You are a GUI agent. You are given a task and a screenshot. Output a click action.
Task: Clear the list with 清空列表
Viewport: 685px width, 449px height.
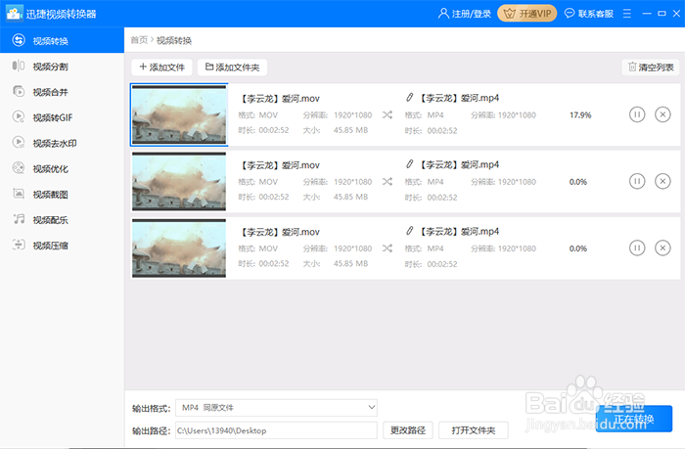651,67
